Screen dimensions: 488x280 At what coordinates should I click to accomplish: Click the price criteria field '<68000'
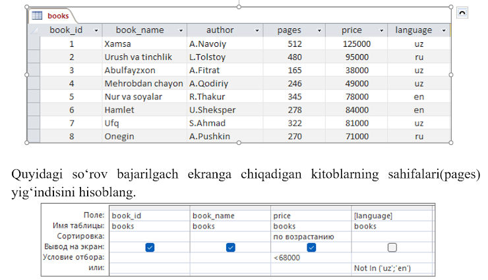tap(311, 258)
